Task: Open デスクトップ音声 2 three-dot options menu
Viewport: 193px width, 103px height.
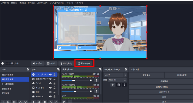Action: click(x=96, y=91)
